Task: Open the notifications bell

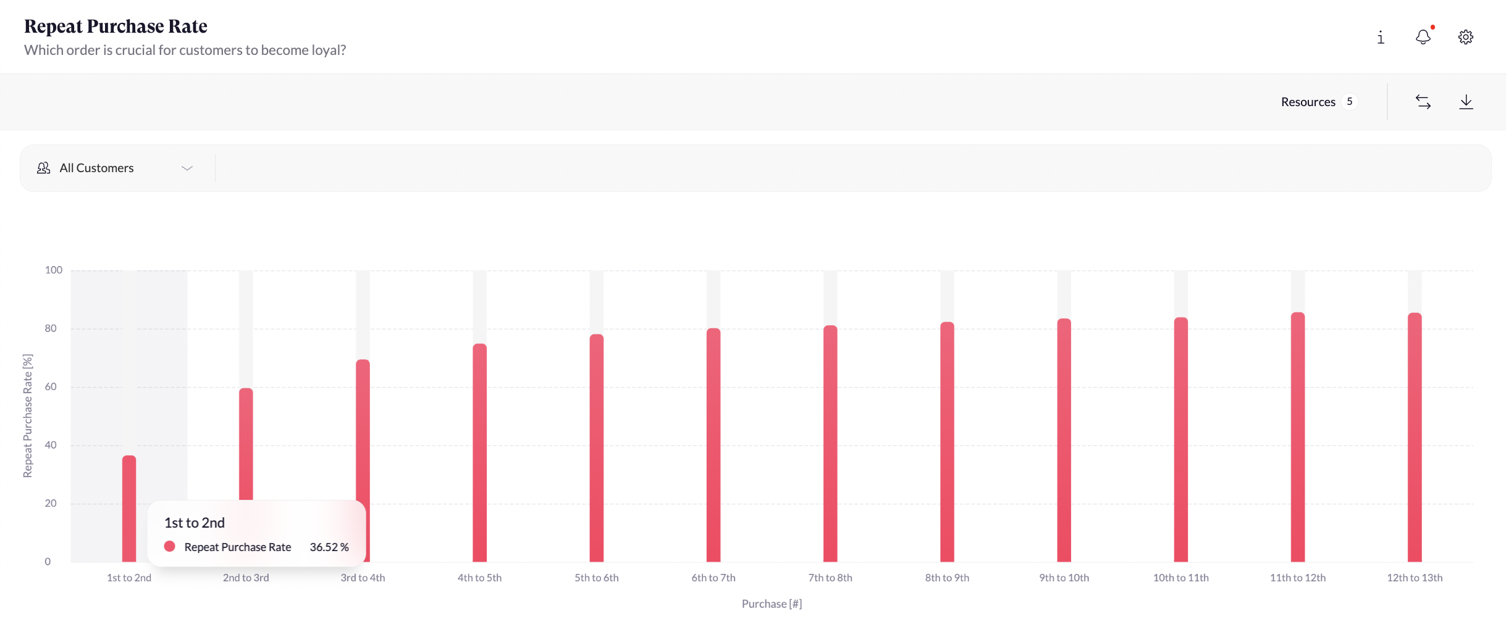Action: pos(1423,37)
